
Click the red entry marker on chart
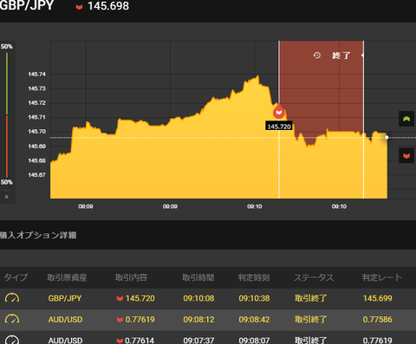point(279,113)
